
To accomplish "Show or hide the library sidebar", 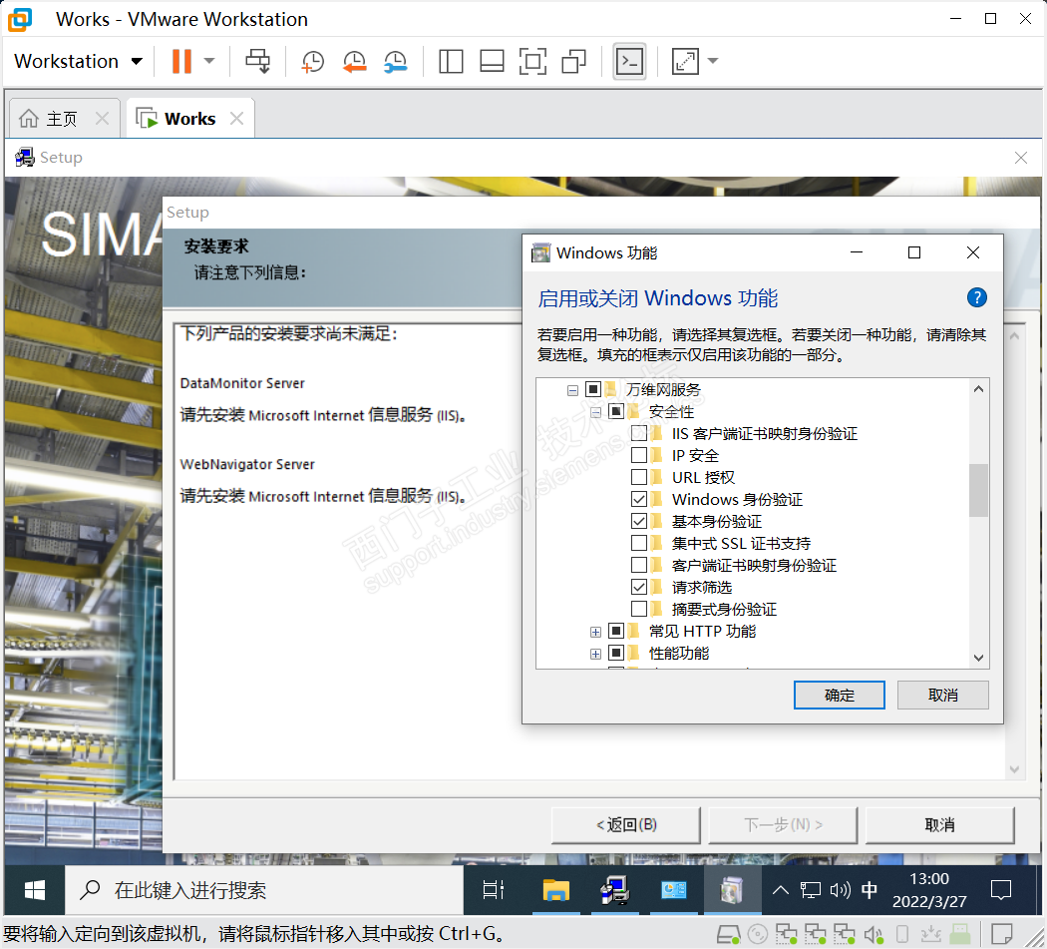I will [451, 61].
